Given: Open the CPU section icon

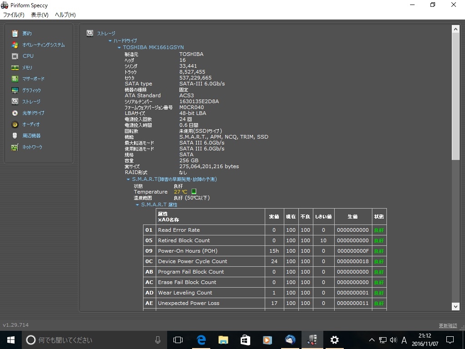Looking at the screenshot, I should 15,56.
